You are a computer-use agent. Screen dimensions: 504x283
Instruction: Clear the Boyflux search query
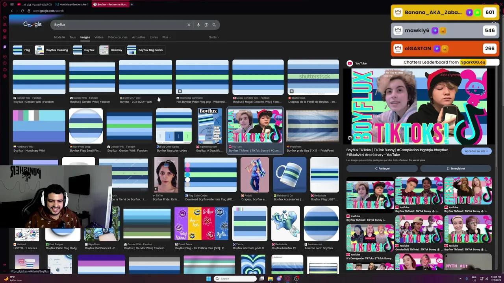pos(189,25)
